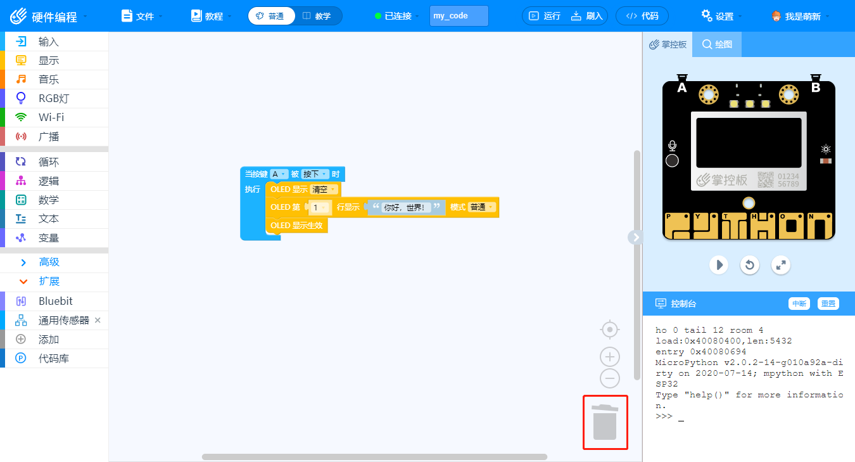Open the 逻辑 block category
855x462 pixels.
point(54,181)
